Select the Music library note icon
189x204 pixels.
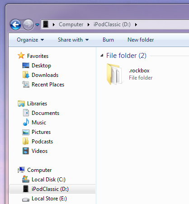(26, 122)
